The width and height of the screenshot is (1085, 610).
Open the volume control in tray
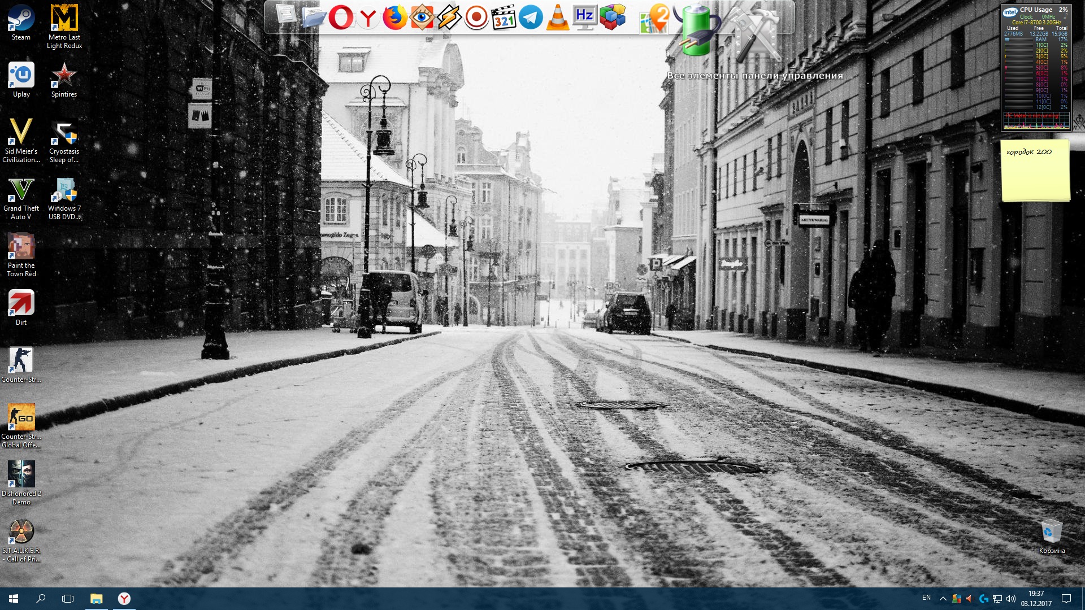point(1011,599)
